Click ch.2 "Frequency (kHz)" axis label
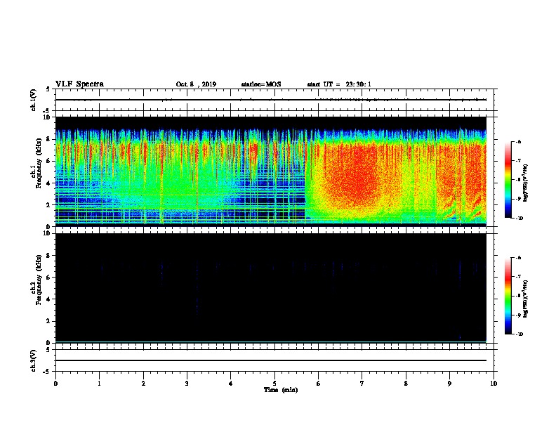The width and height of the screenshot is (556, 430). click(39, 280)
